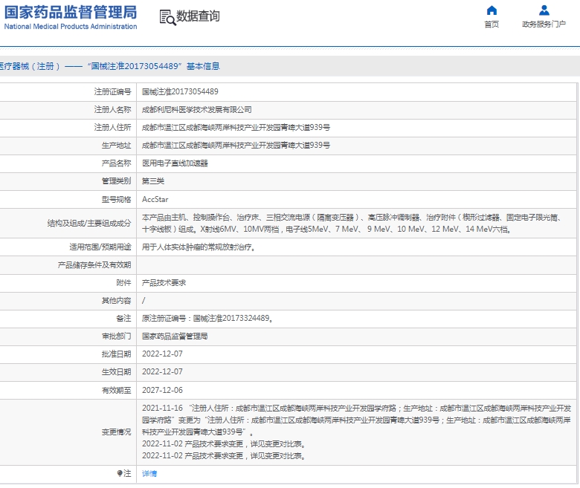This screenshot has height=488, width=580.
Task: Open the 详情 link in the note row
Action: click(149, 474)
